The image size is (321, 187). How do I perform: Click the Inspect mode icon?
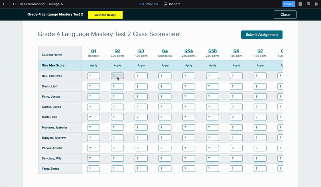166,4
